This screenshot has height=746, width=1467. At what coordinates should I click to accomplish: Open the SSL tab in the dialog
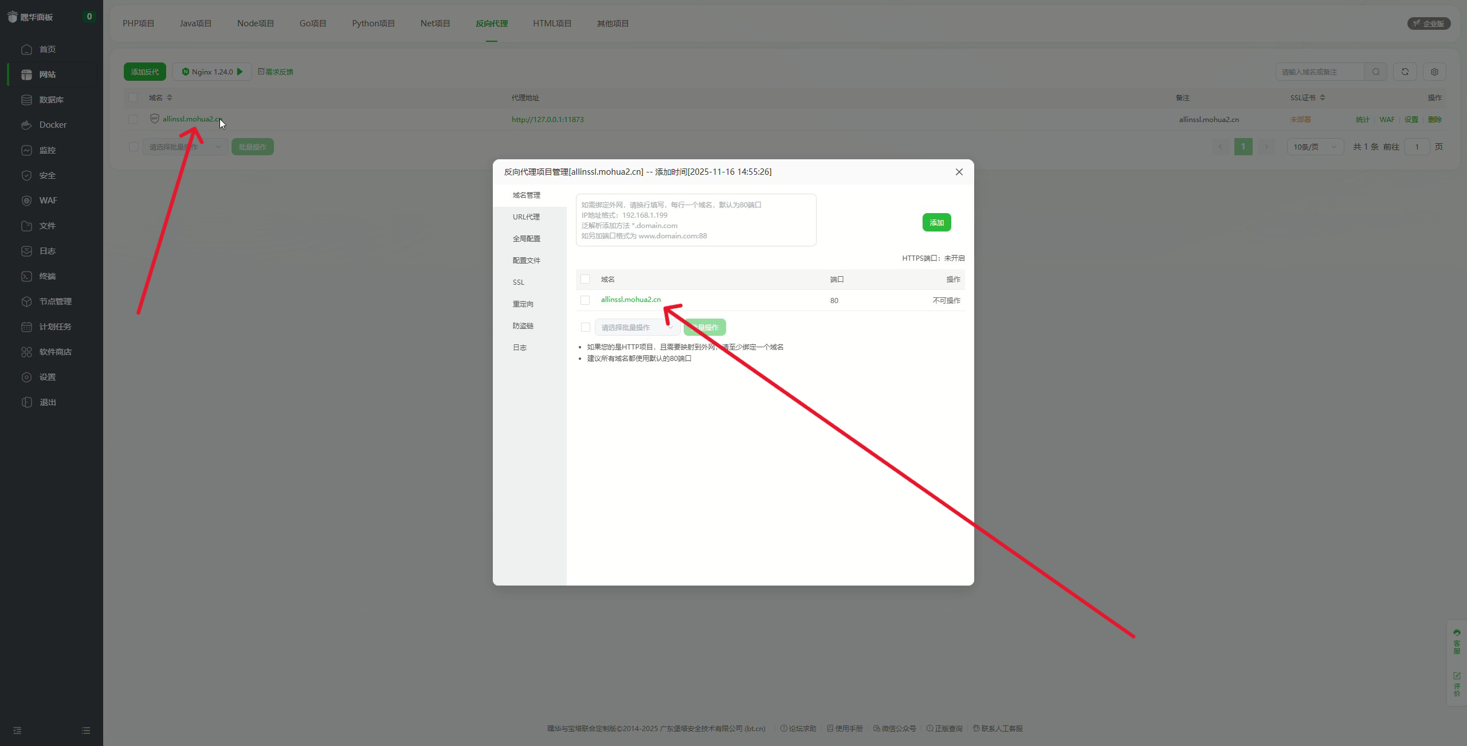point(519,282)
